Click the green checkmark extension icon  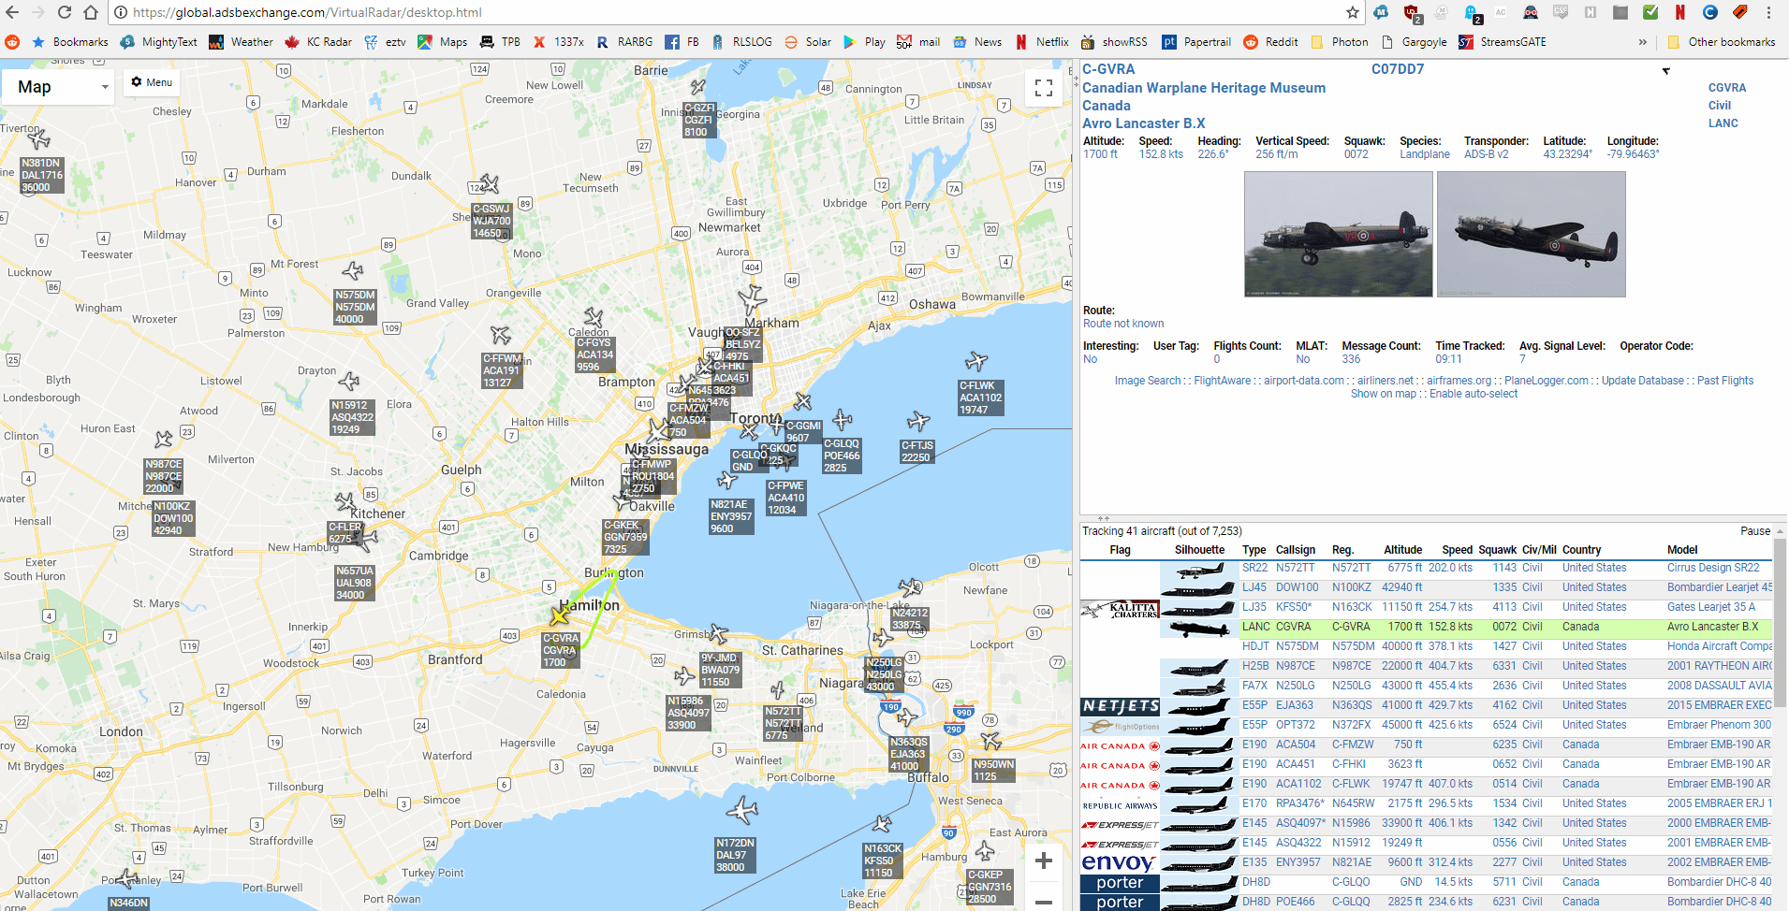point(1650,13)
